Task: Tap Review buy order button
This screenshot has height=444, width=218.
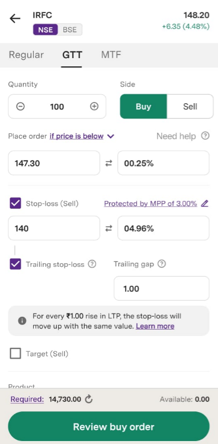Action: click(x=109, y=426)
